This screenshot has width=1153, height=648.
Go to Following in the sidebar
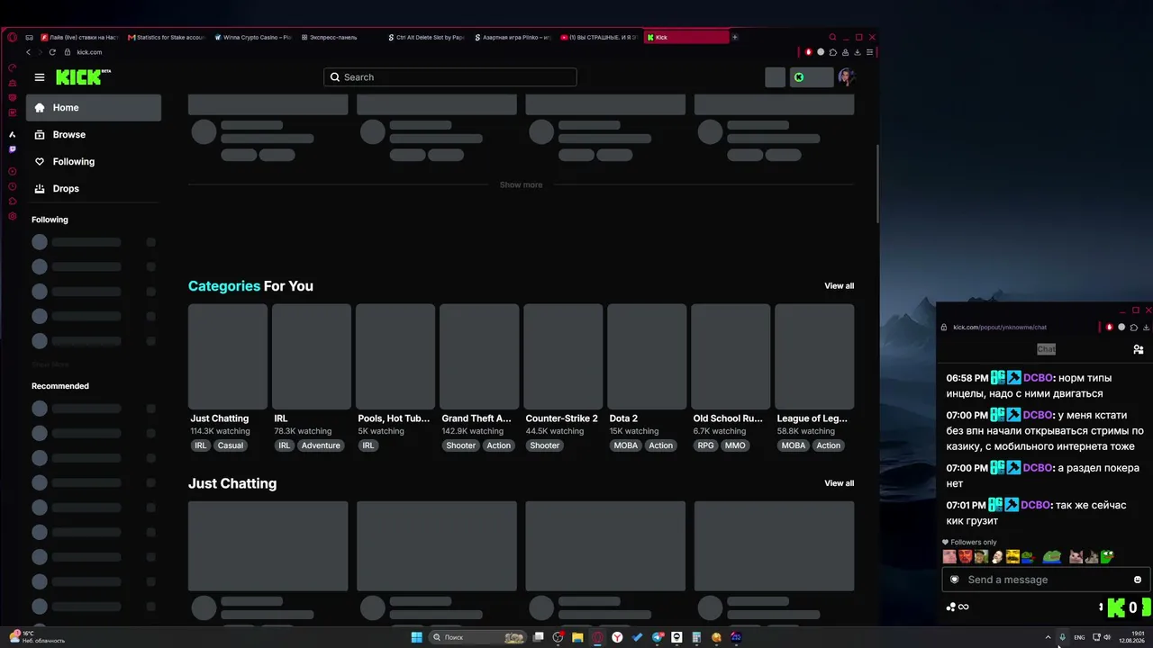click(94, 162)
